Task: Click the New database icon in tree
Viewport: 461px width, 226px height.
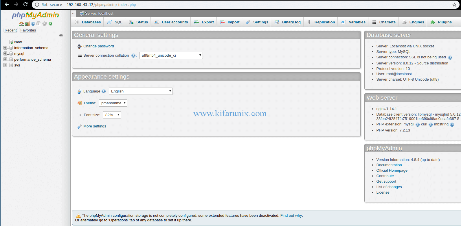Action: [11, 42]
